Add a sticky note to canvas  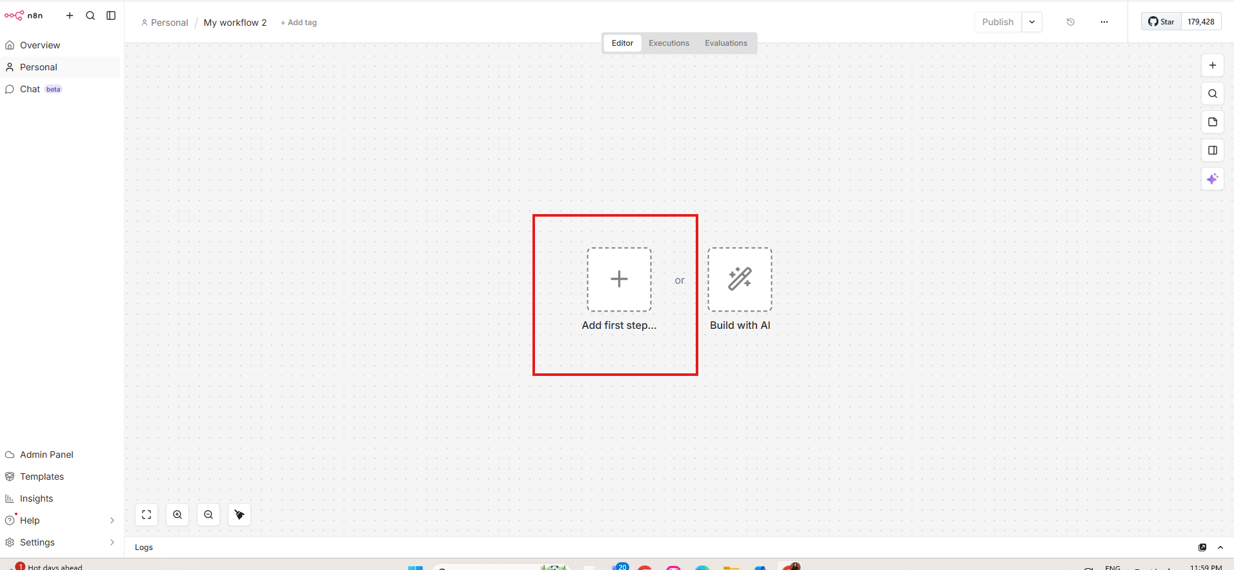pyautogui.click(x=1212, y=122)
